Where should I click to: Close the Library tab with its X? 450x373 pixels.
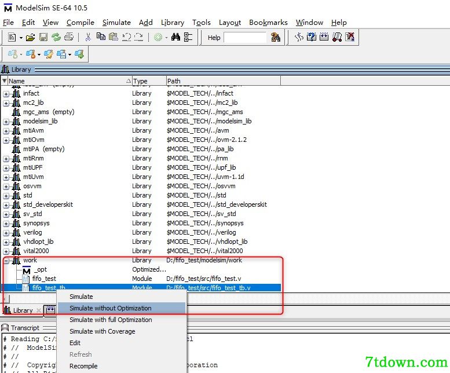pyautogui.click(x=38, y=310)
